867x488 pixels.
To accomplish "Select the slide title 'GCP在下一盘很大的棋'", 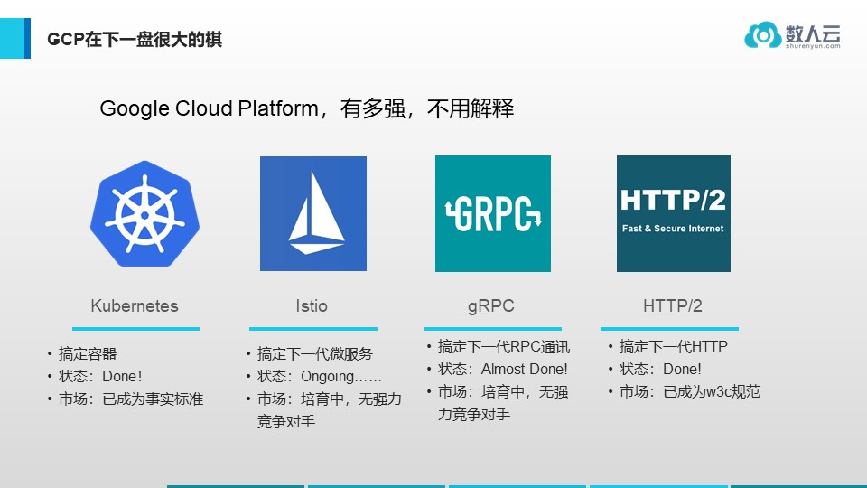I will click(x=135, y=39).
